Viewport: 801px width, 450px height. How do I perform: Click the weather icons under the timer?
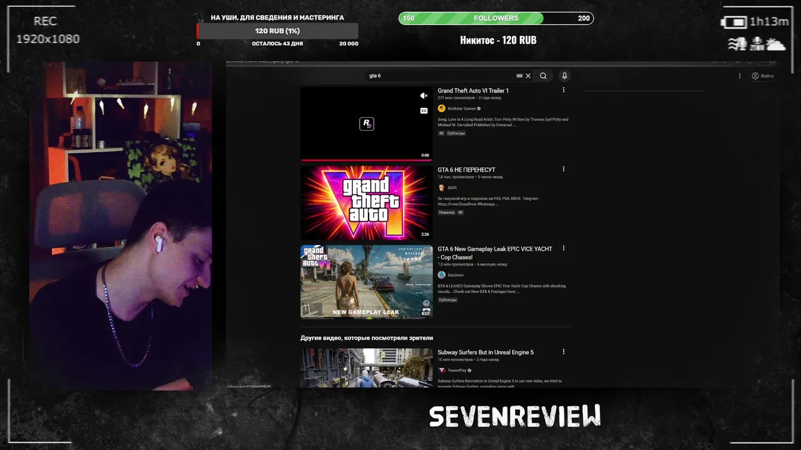pos(757,44)
